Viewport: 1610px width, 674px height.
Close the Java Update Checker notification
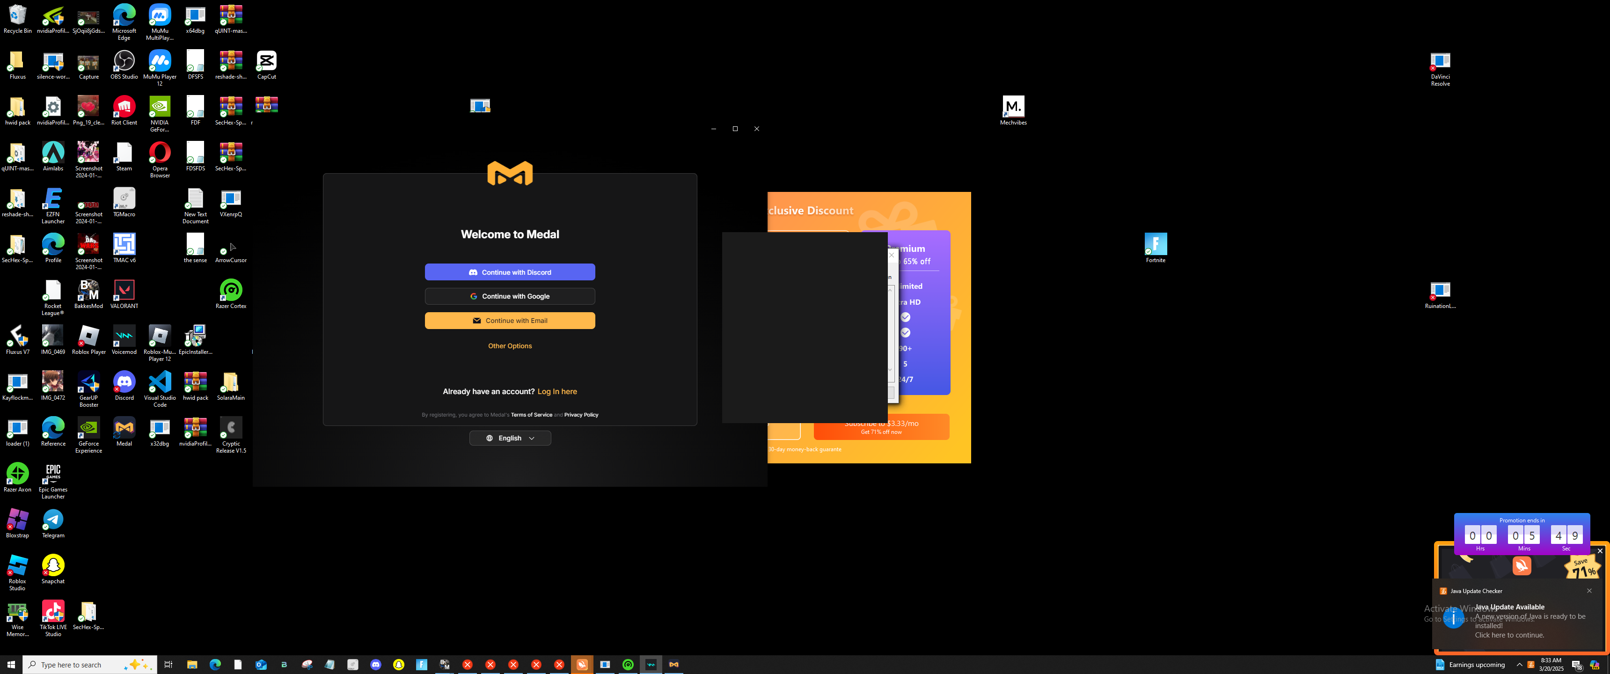[x=1589, y=591]
